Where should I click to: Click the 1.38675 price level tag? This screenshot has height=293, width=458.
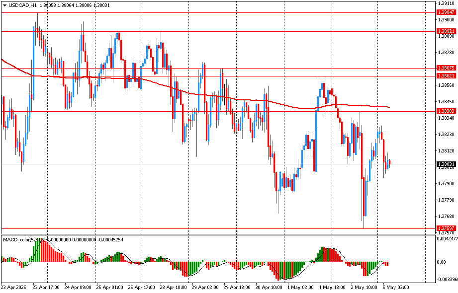446,68
